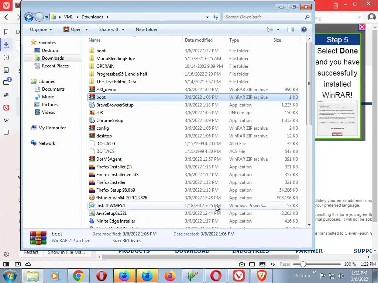Select the OPERAIN folder
This screenshot has width=378, height=283.
coord(193,66)
